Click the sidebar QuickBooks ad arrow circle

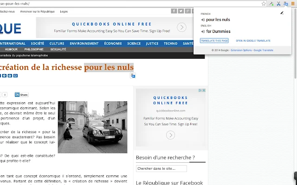pyautogui.click(x=170, y=135)
